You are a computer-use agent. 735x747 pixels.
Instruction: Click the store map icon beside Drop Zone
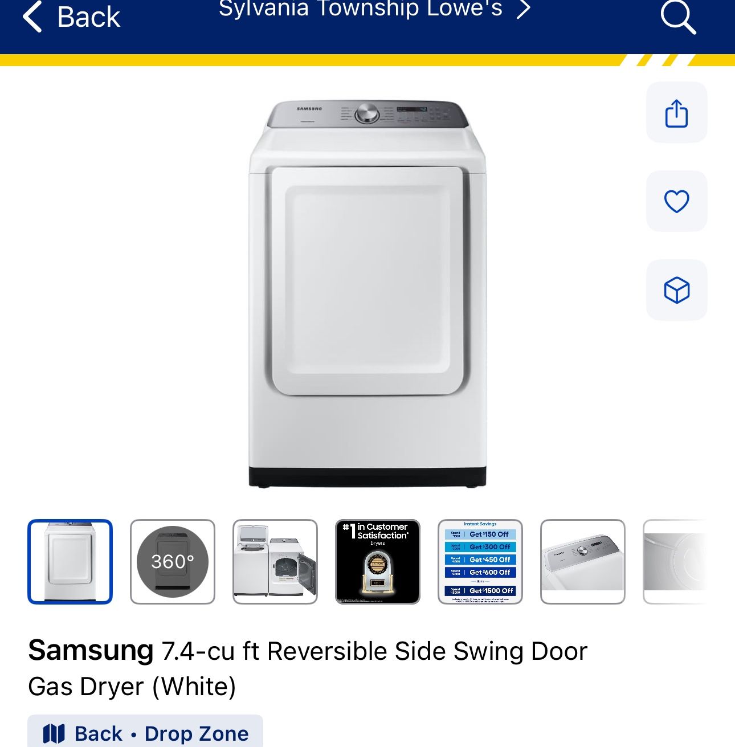tap(54, 734)
